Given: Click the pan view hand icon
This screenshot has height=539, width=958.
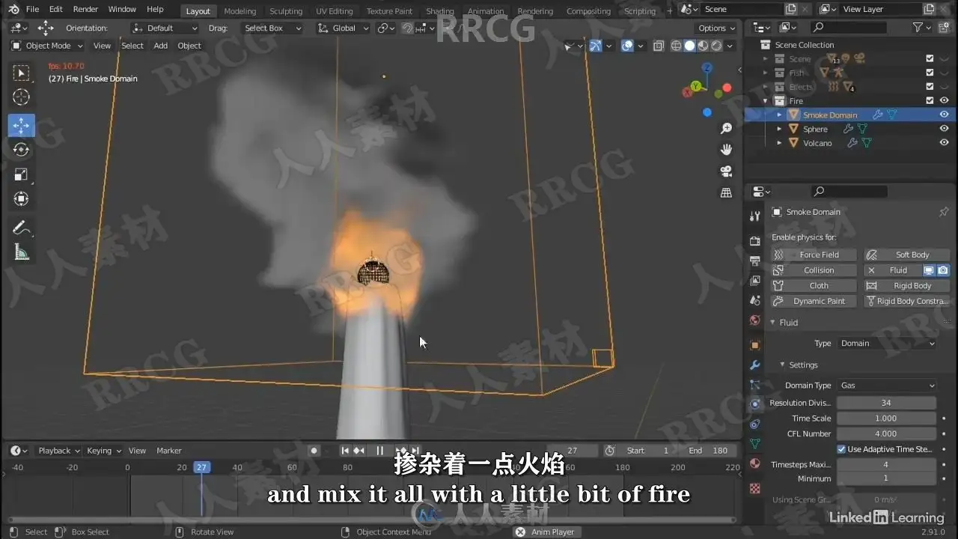Looking at the screenshot, I should tap(726, 150).
